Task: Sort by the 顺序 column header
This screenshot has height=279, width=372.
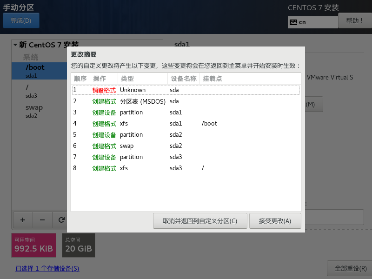Action: [x=80, y=79]
